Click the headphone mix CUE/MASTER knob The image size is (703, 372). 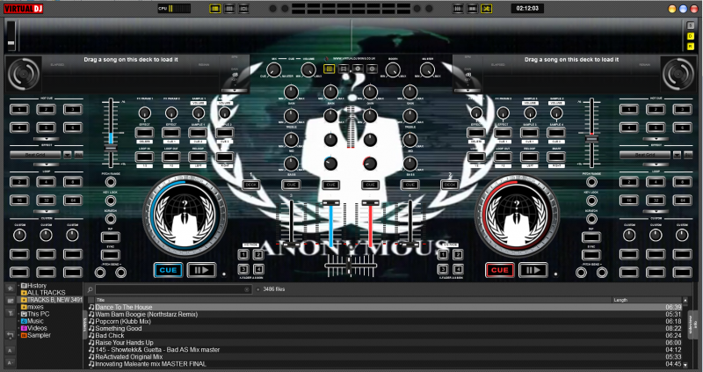pos(274,69)
